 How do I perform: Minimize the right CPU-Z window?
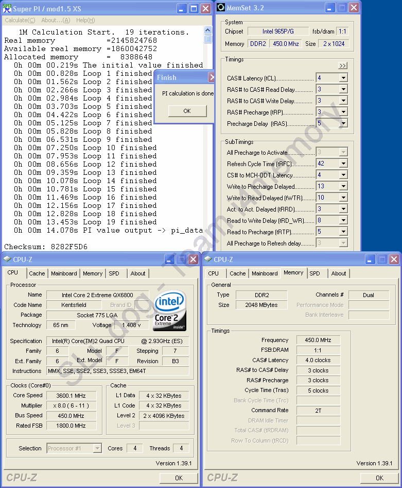click(370, 259)
